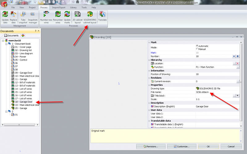Open the View ribbon tab
This screenshot has width=247, height=154.
[22, 7]
